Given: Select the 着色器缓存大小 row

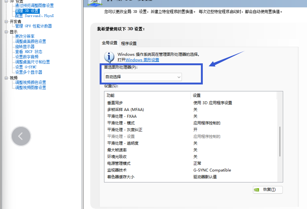Looking at the screenshot, I should pyautogui.click(x=191, y=177).
